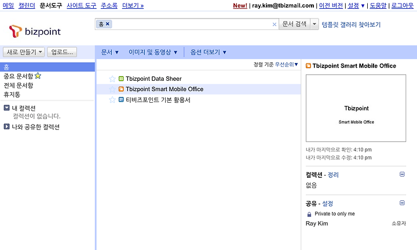Click the star icon next to 중요 문서함
Viewport: 417px width, 250px height.
click(38, 76)
